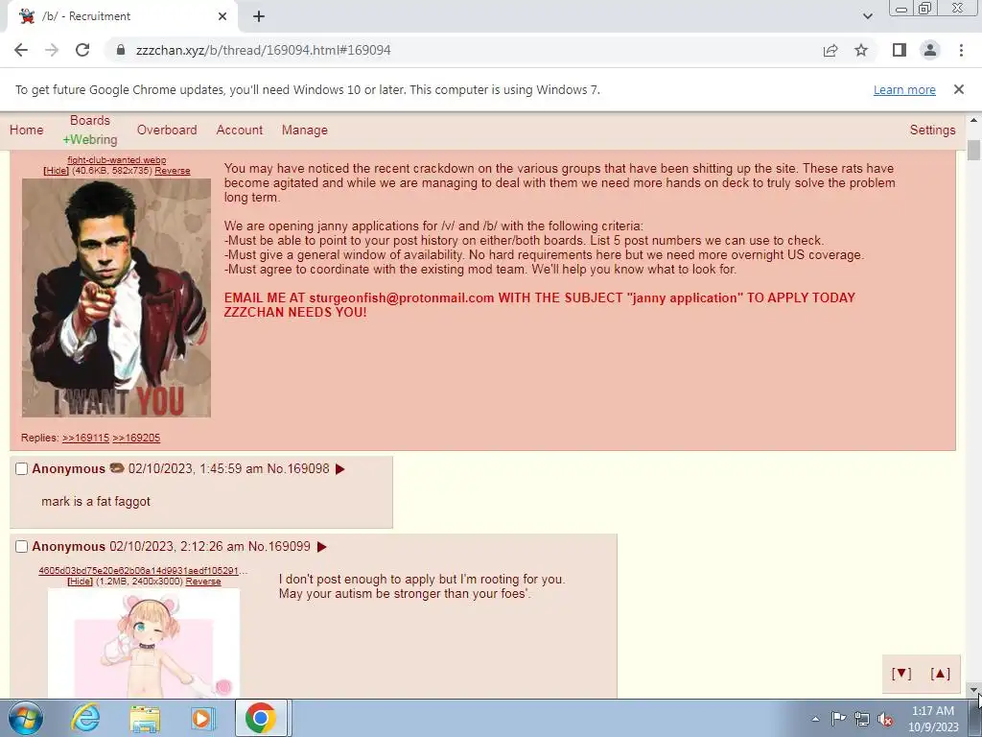Screen dimensions: 982x737
Task: Open the 4605d03bd75e... file link
Action: pyautogui.click(x=143, y=570)
